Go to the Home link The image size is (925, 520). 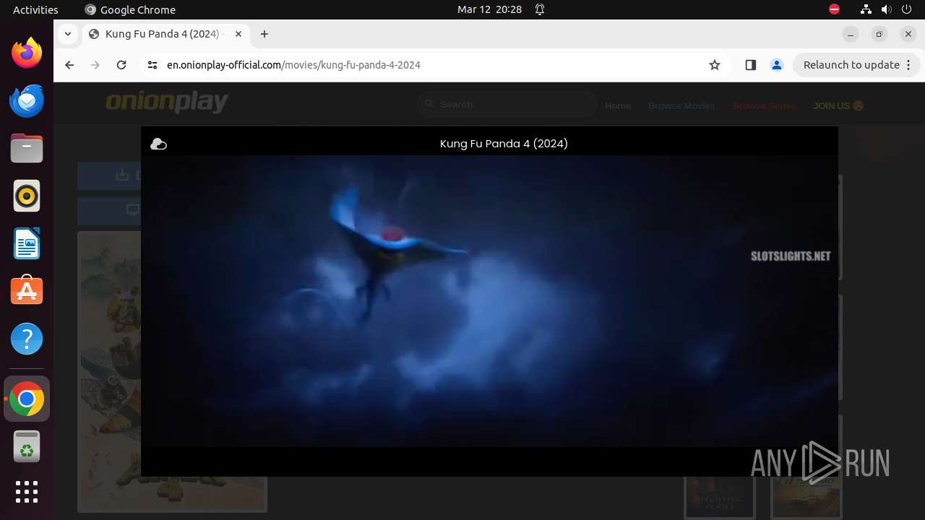pos(618,105)
